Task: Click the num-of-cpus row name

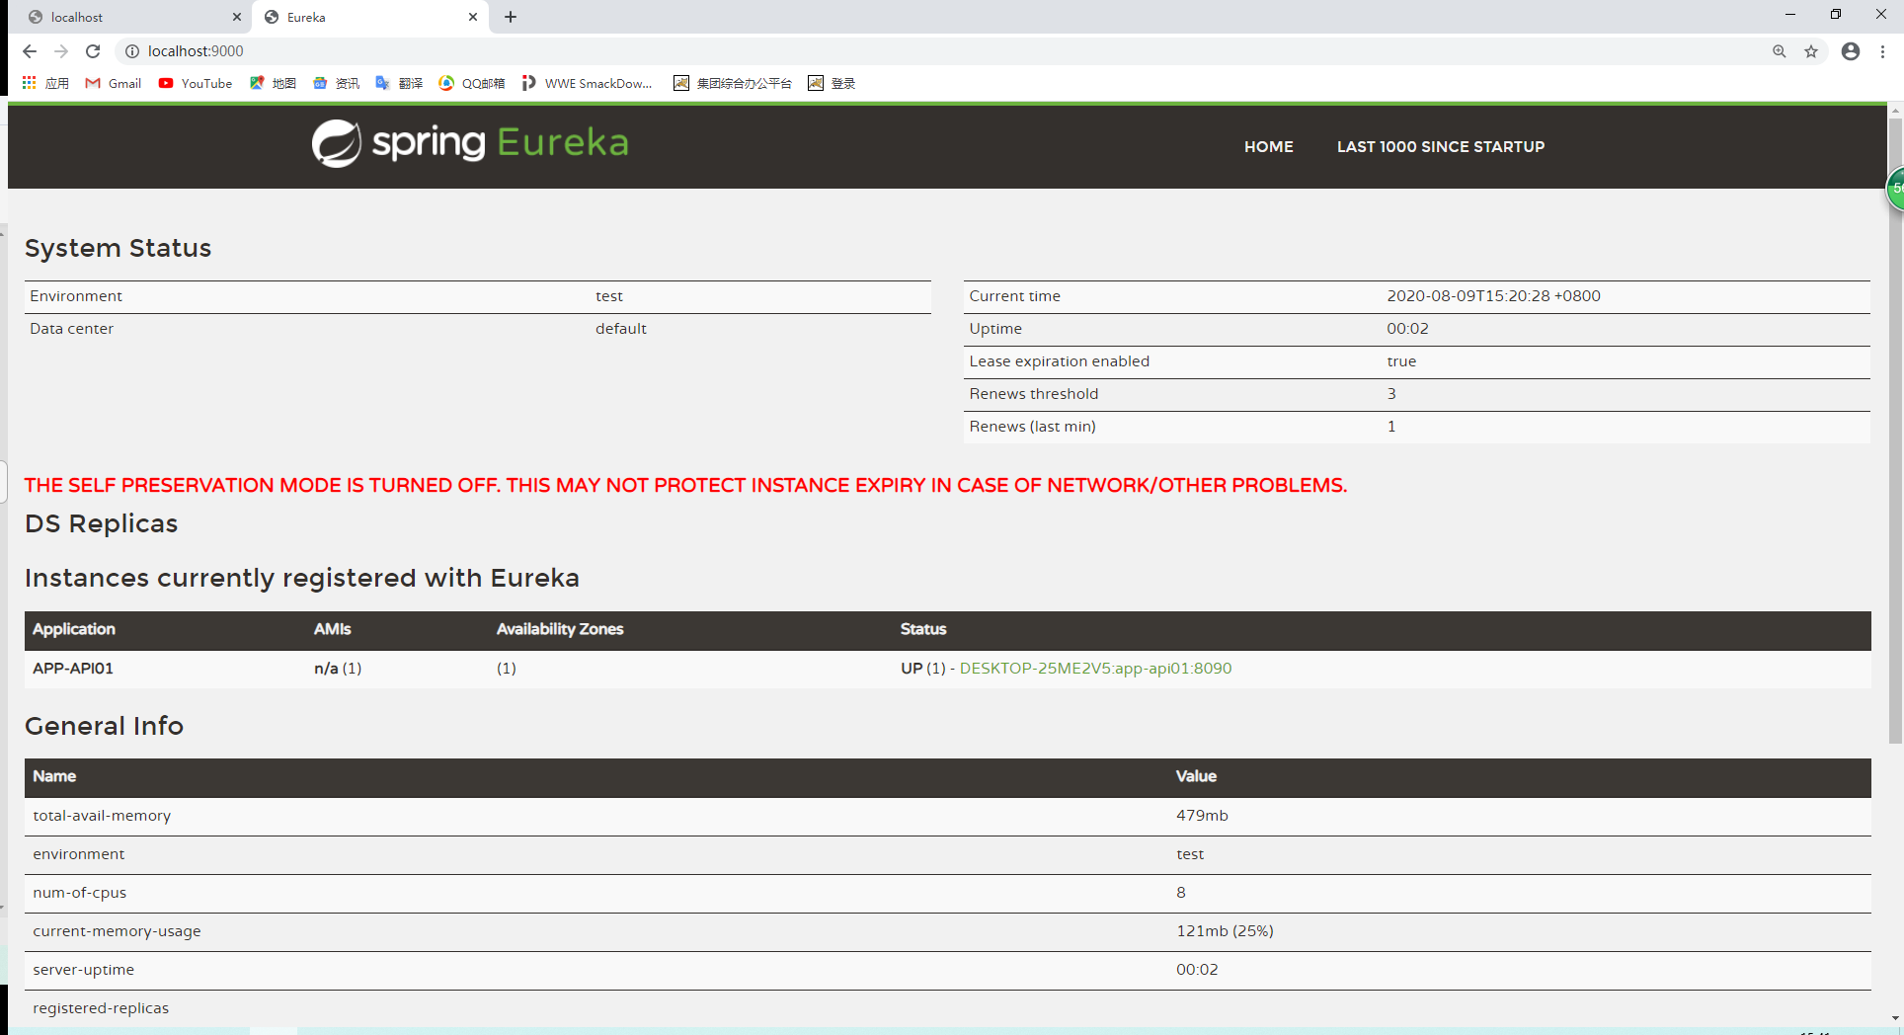Action: (x=80, y=893)
